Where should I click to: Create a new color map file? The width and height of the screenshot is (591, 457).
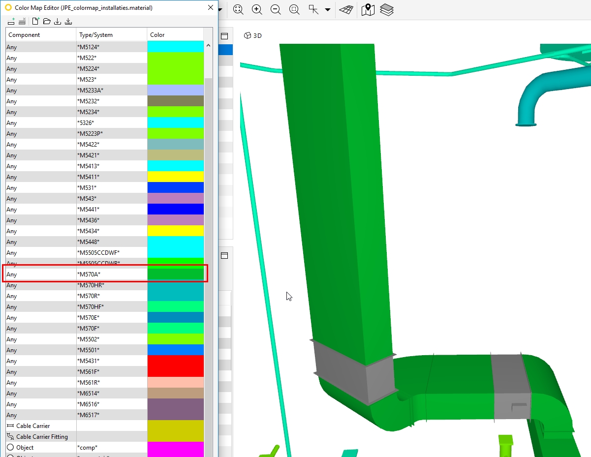click(x=35, y=21)
